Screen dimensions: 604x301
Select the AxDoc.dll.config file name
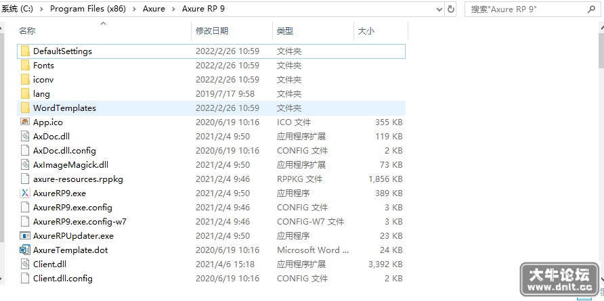pos(64,150)
